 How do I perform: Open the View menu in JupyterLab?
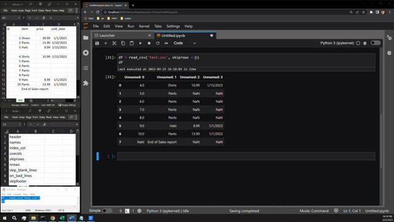(x=119, y=26)
